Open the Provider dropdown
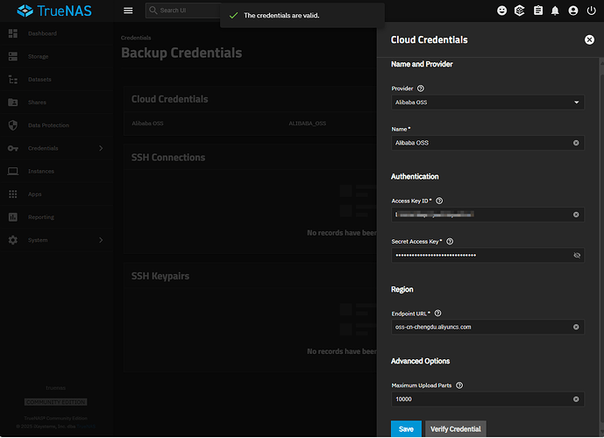This screenshot has width=604, height=438. coord(487,102)
